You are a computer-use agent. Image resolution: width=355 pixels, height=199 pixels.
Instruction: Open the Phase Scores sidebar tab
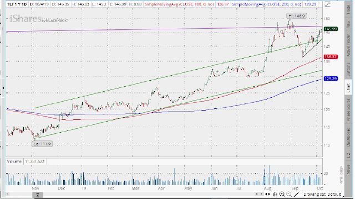[x=349, y=110]
